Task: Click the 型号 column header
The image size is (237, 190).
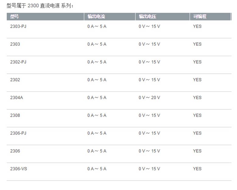Action: click(x=14, y=16)
